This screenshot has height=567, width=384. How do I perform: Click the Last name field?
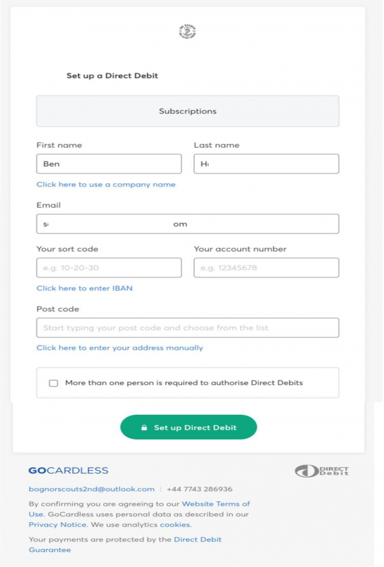[x=266, y=164]
